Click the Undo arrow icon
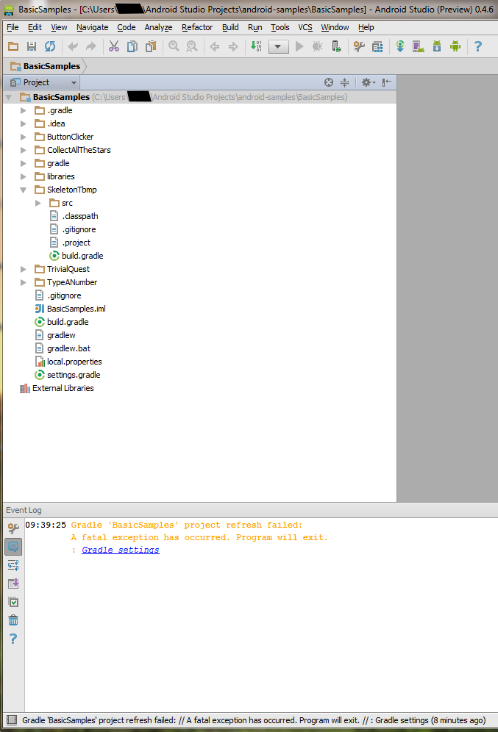The image size is (498, 732). (x=73, y=46)
